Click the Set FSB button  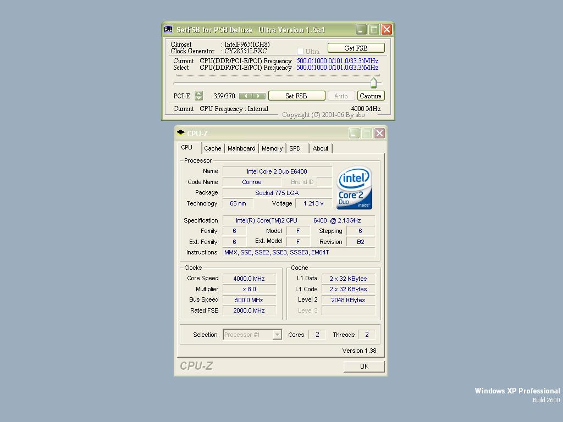(x=296, y=96)
